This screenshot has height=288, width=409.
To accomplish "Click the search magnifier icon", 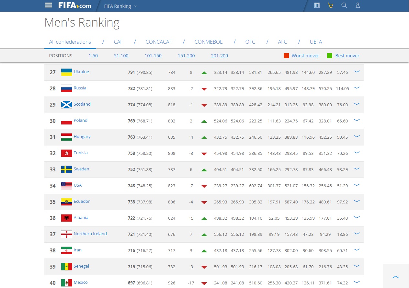I will [344, 5].
